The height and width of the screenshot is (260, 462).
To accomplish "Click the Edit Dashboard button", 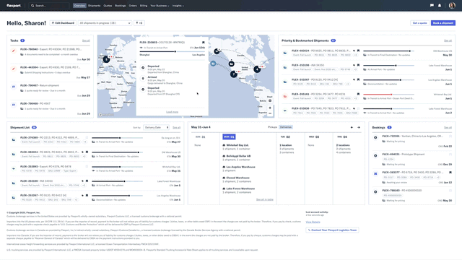I will [x=63, y=23].
